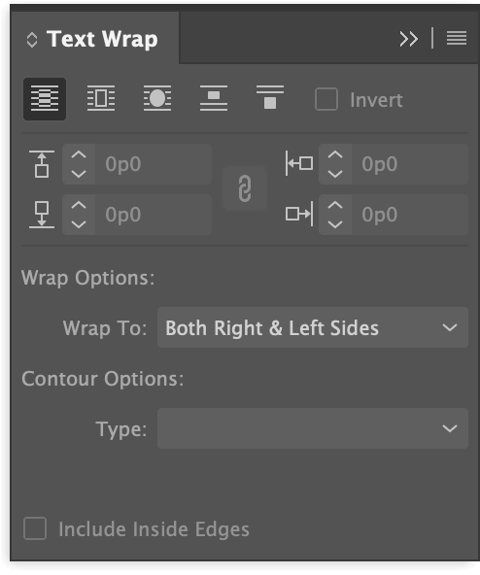Select the Jump object wrap icon

tap(214, 99)
